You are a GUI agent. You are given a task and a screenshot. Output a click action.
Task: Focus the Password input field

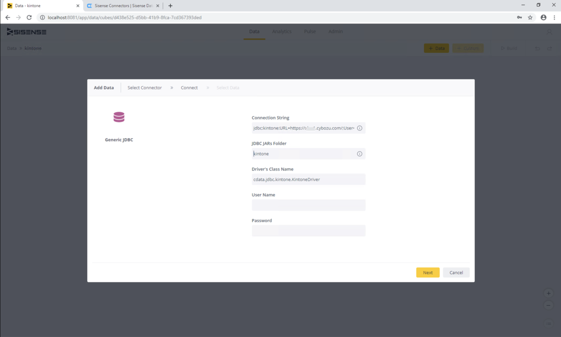309,231
